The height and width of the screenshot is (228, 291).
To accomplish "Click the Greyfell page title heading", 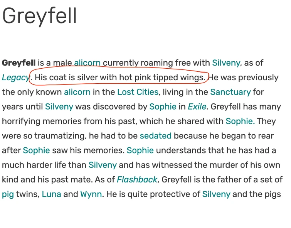I will click(39, 16).
